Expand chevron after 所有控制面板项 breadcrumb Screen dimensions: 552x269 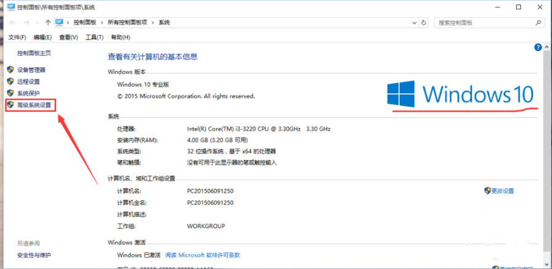(x=153, y=23)
